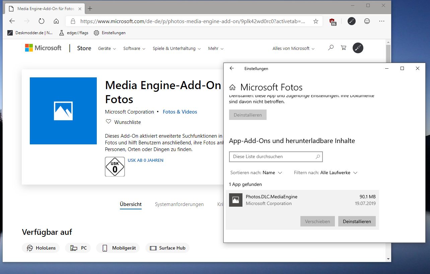Click the Surface Hub platform chip
Screen dimensions: 430x274
click(167, 248)
